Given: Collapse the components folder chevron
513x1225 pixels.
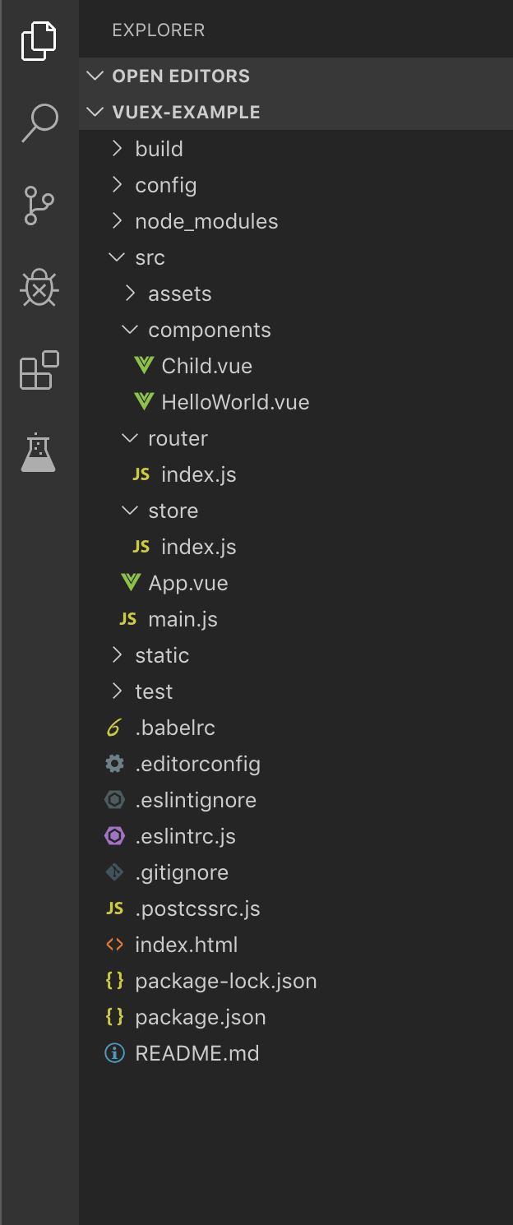Looking at the screenshot, I should click(129, 330).
